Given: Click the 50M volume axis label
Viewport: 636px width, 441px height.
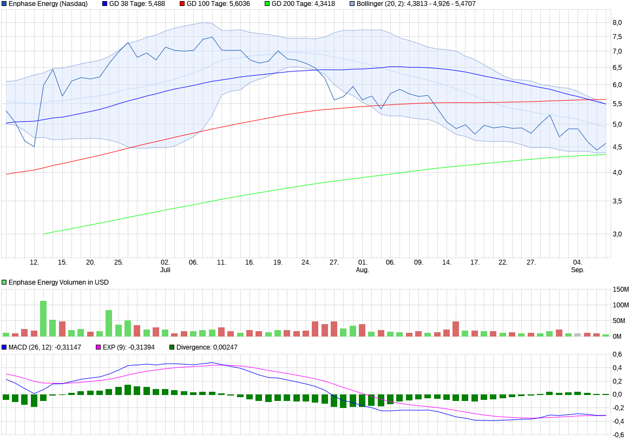Looking at the screenshot, I should (619, 321).
